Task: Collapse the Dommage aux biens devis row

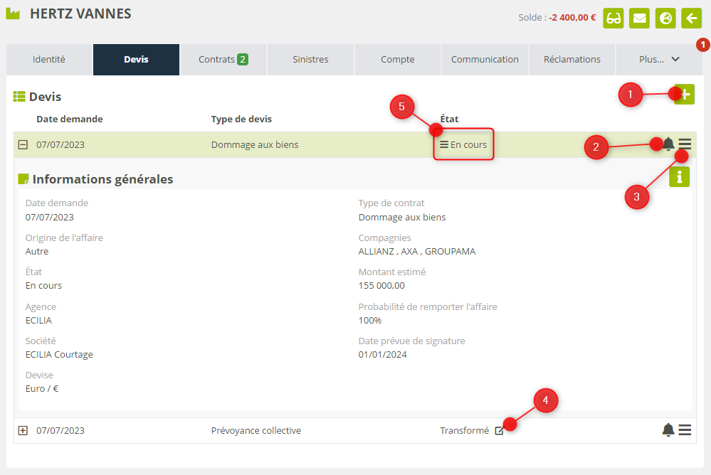Action: pos(23,145)
